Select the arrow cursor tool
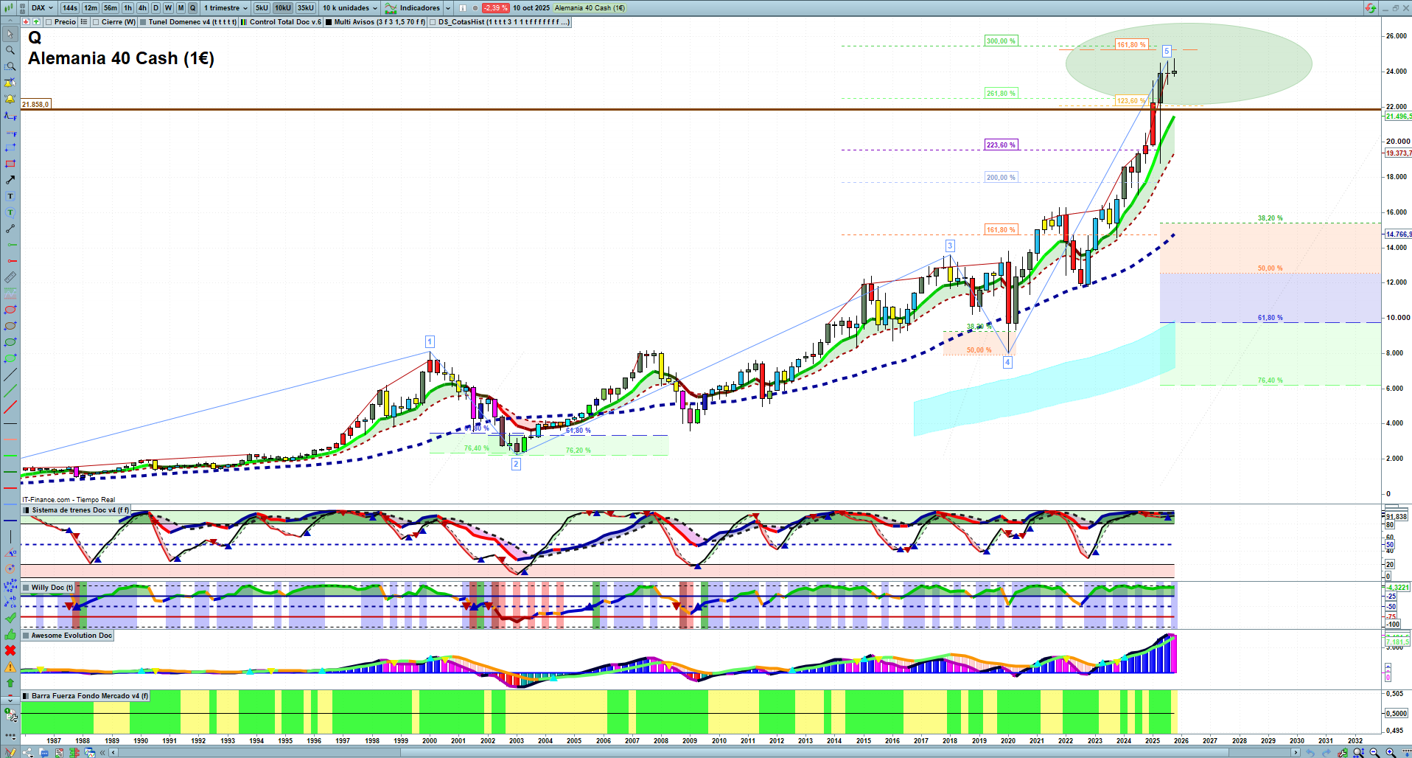 point(10,34)
